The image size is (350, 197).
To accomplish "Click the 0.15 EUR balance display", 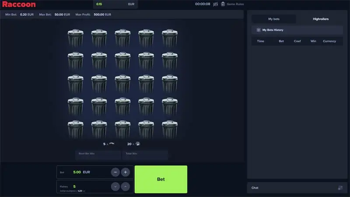I will [115, 4].
